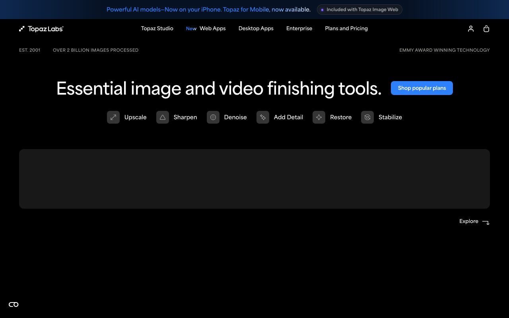The height and width of the screenshot is (318, 509).
Task: Click Shop popular plans button
Action: click(422, 88)
